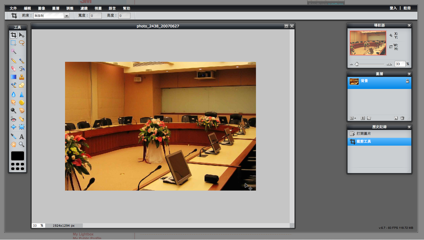Select the Sponge tool
This screenshot has height=240, width=424.
(x=22, y=103)
